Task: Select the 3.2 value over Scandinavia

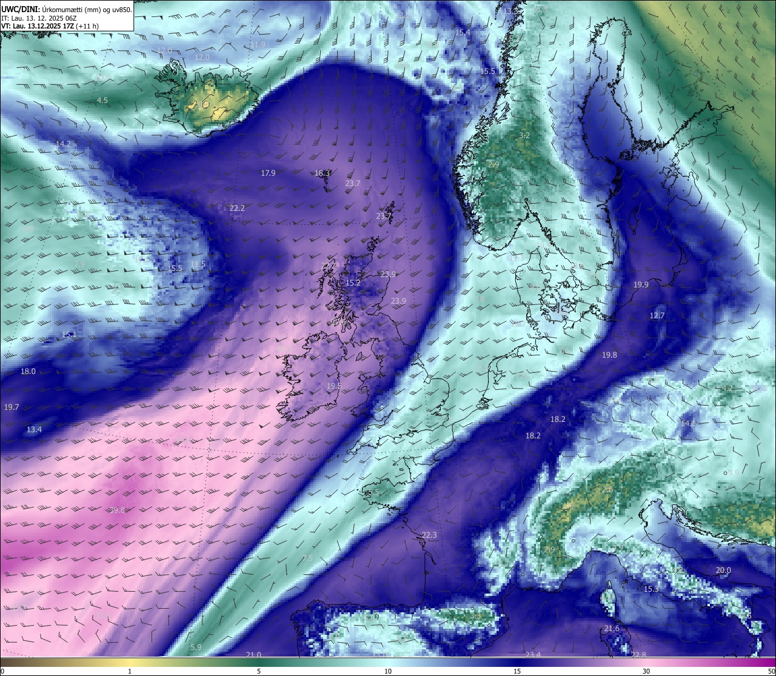Action: [525, 136]
